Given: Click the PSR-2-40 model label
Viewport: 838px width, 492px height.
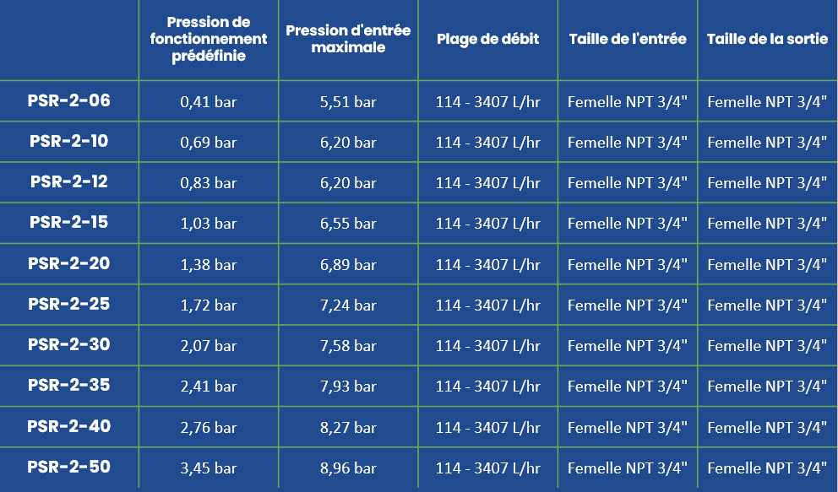Looking at the screenshot, I should 69,426.
